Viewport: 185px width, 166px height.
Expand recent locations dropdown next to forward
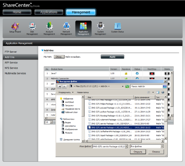point(68,87)
